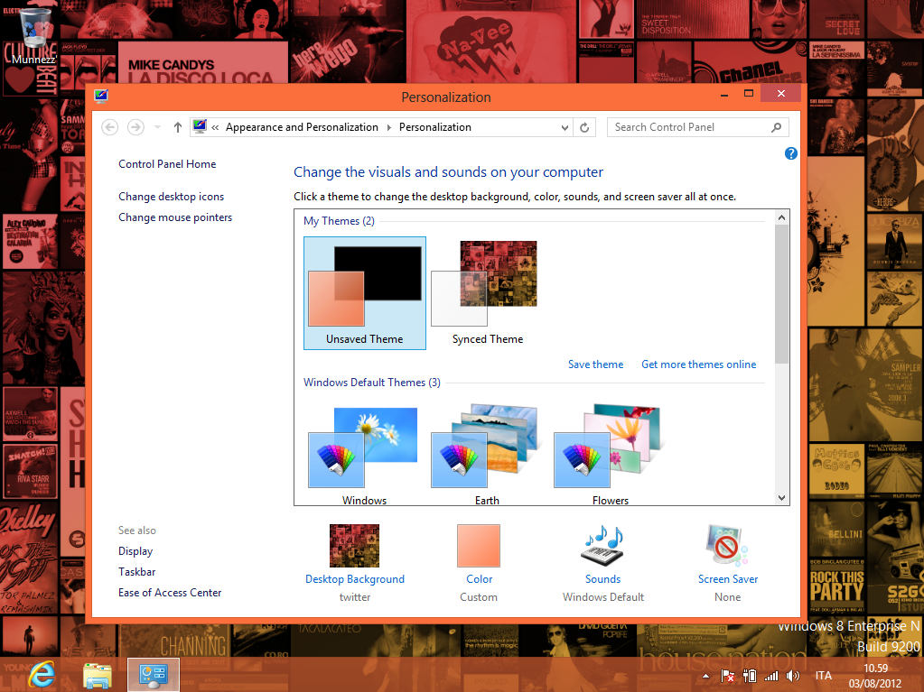Screen dimensions: 924x692
Task: Click the volume speaker tray icon
Action: [793, 676]
